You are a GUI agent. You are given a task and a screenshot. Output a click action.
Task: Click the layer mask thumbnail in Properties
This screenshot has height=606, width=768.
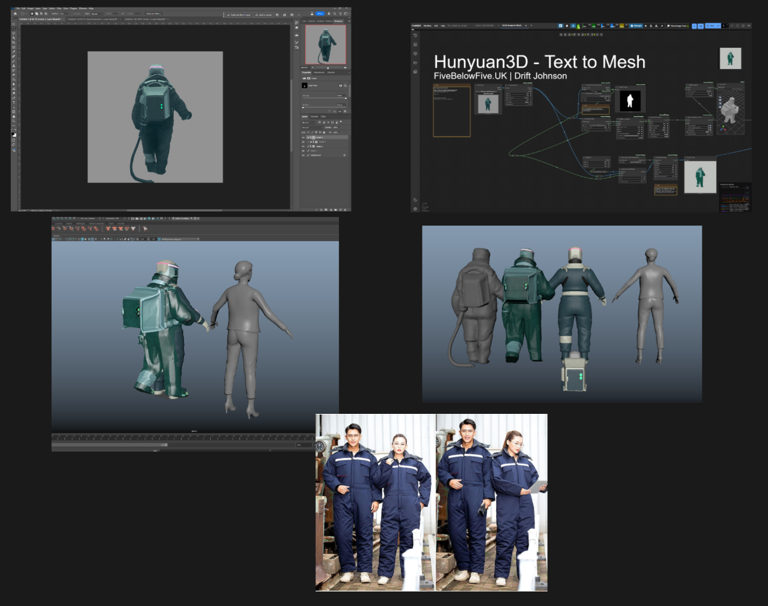(305, 86)
